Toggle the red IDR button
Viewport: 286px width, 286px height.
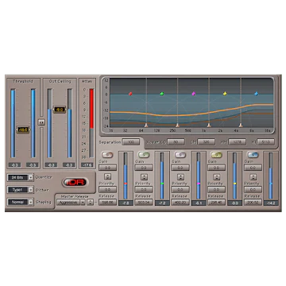75,182
